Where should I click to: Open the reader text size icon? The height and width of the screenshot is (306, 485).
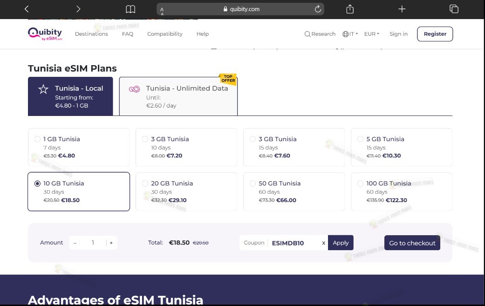coord(162,11)
